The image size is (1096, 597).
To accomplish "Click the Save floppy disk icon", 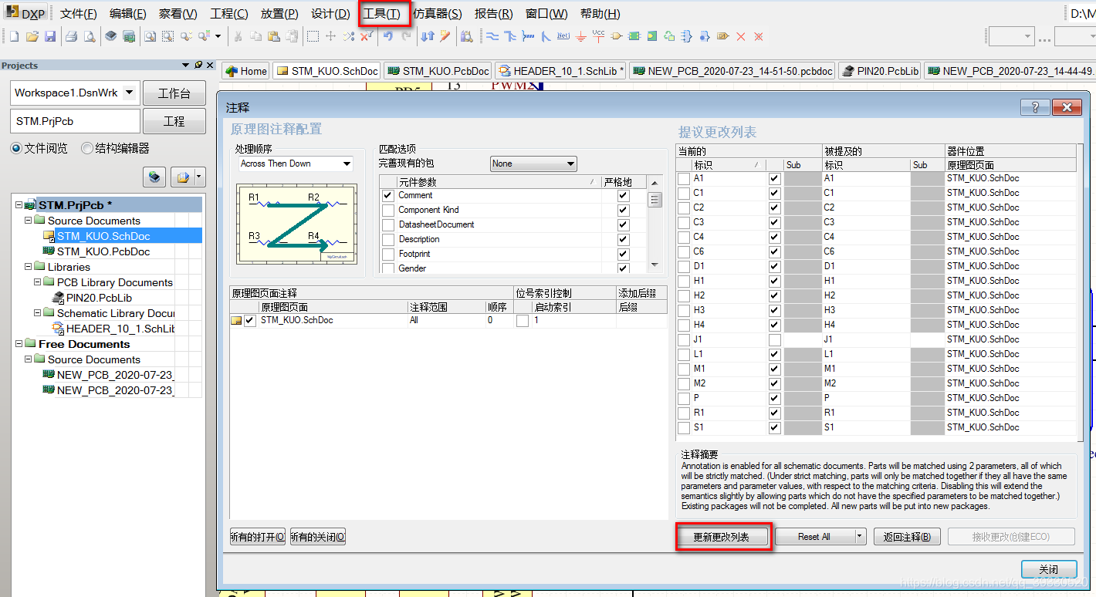I will 49,36.
